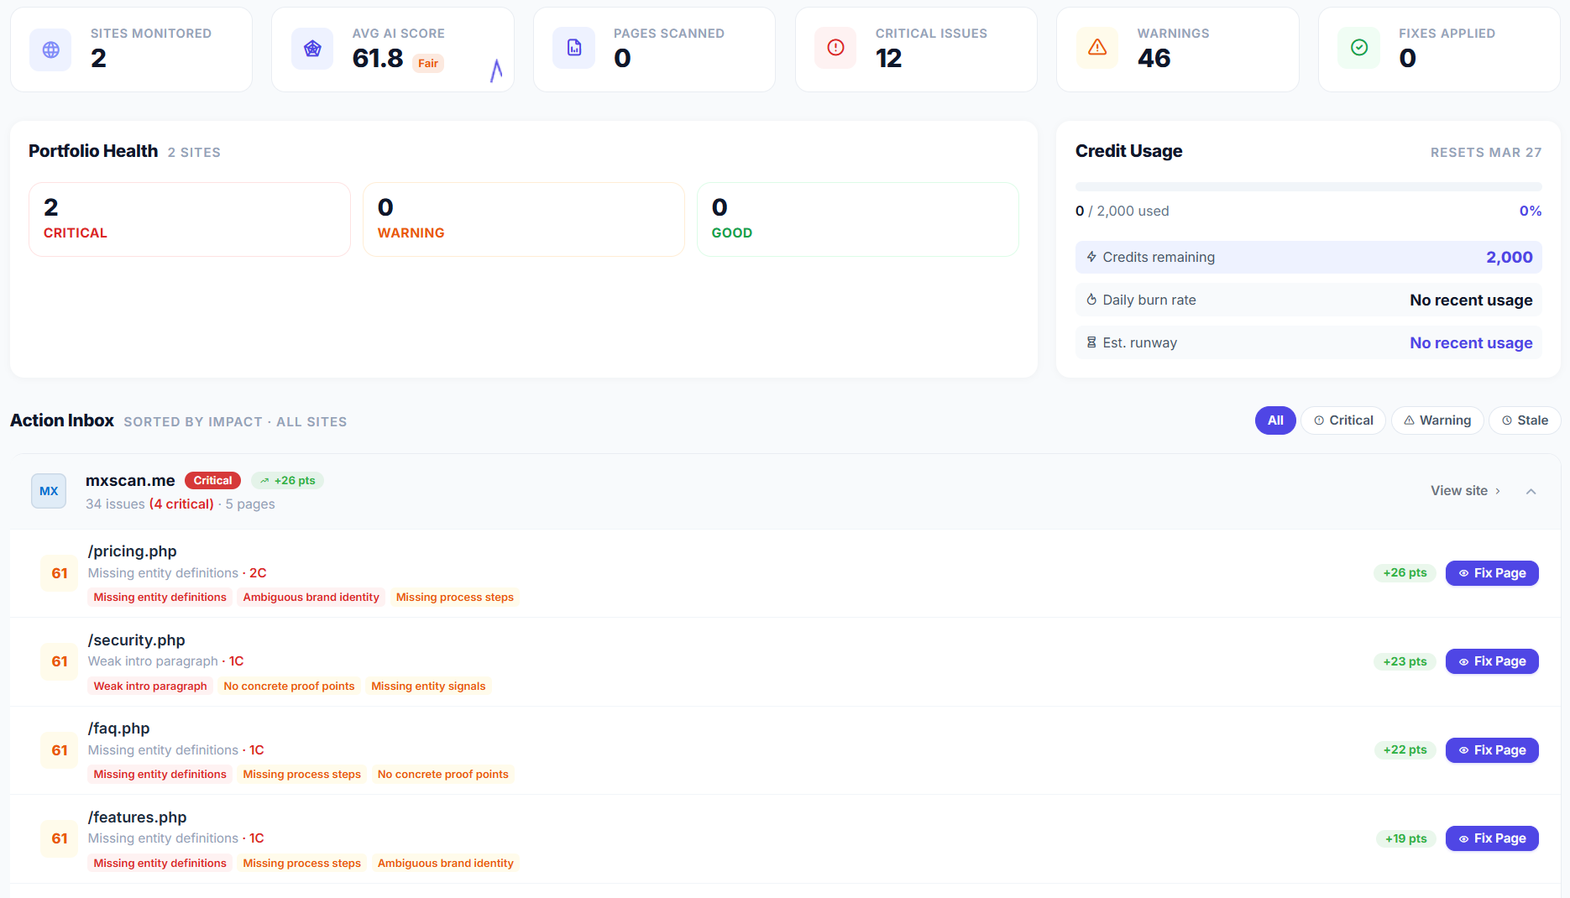Open the View site link for mxscan.me
1570x898 pixels.
1461,490
